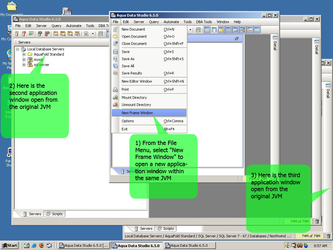Click Local Database Servers globe icon
The width and height of the screenshot is (333, 250).
tap(24, 49)
